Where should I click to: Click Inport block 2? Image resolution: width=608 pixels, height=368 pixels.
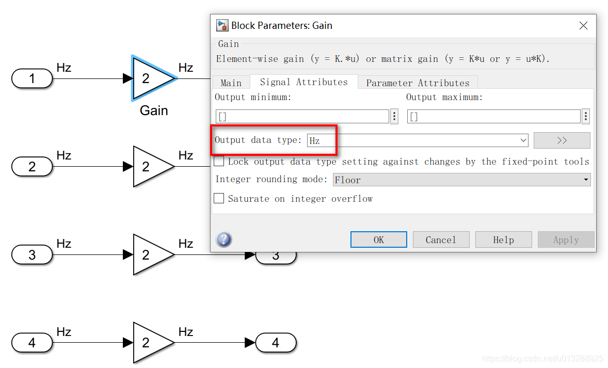coord(32,167)
